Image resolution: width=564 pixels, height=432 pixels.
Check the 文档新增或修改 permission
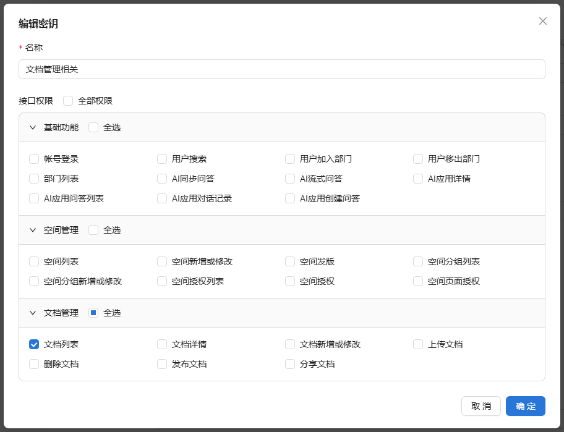click(290, 344)
